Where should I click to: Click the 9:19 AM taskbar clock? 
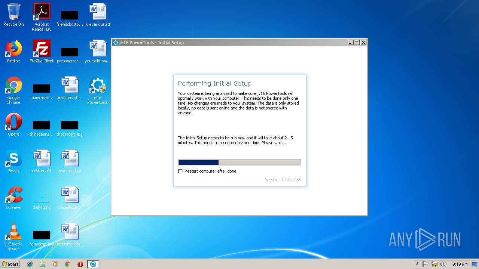[x=460, y=264]
